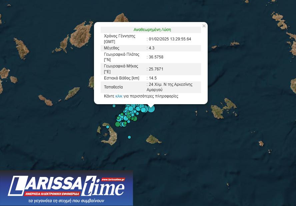Select the large green marker at cluster's lower-left
The width and height of the screenshot is (296, 206).
tap(118, 124)
